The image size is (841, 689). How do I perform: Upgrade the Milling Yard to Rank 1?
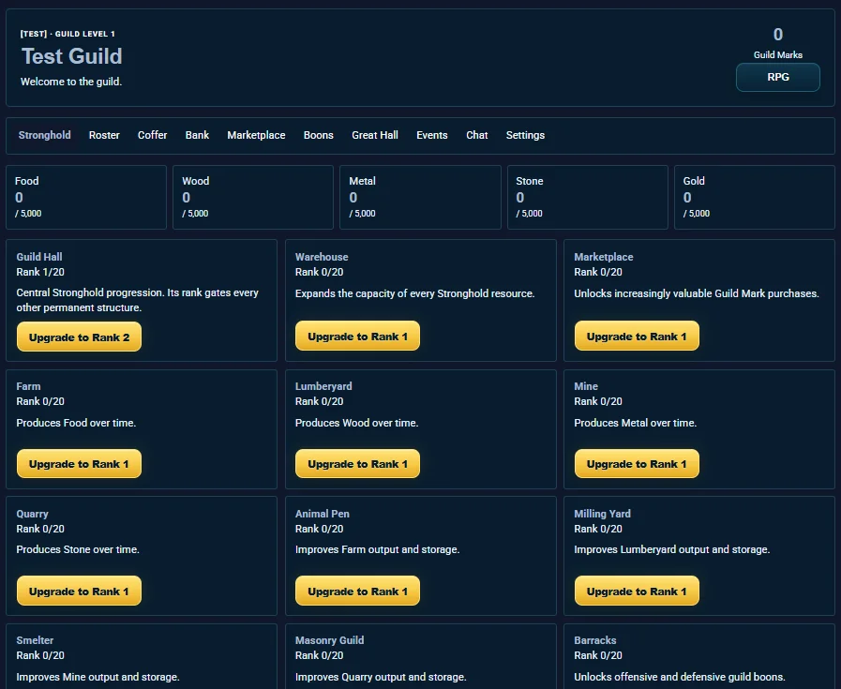point(637,591)
